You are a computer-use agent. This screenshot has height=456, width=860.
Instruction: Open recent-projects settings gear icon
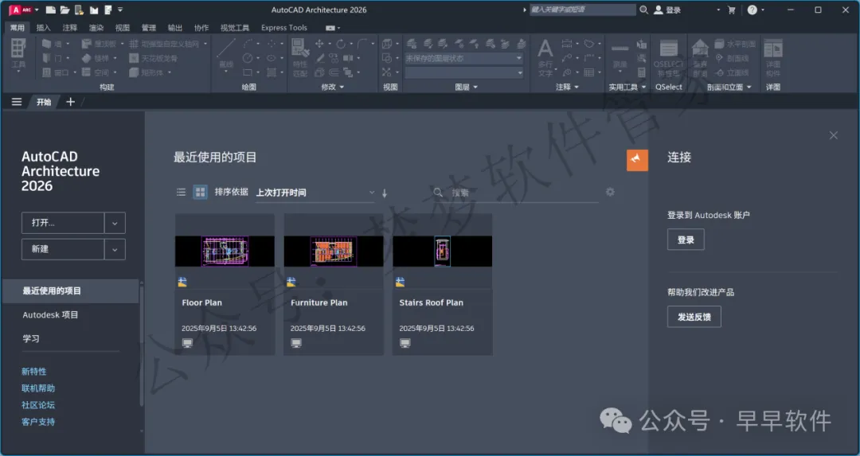point(610,192)
